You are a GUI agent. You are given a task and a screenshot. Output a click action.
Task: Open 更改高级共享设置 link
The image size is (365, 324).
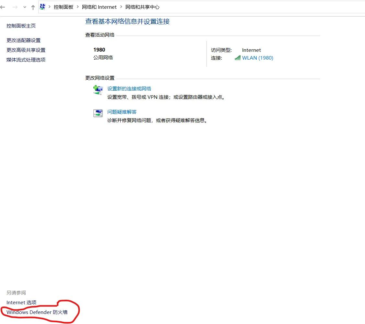[x=26, y=50]
